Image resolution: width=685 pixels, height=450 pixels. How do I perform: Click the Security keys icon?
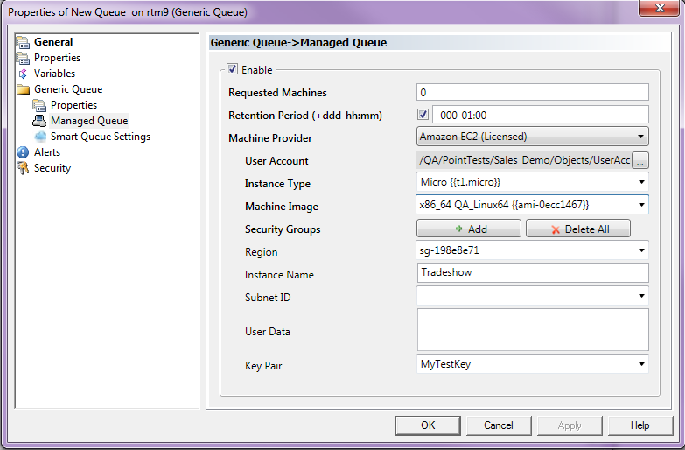pyautogui.click(x=23, y=168)
